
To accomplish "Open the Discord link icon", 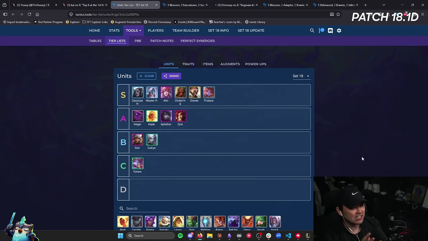I will pyautogui.click(x=330, y=31).
